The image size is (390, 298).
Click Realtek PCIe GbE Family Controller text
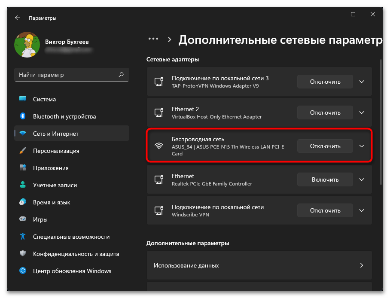coord(212,184)
